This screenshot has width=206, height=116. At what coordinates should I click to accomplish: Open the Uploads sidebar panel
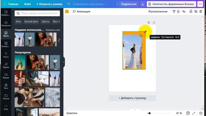click(6, 24)
